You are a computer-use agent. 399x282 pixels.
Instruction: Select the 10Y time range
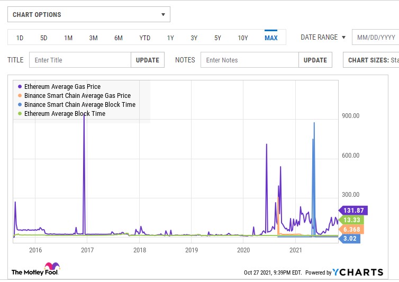(x=243, y=38)
